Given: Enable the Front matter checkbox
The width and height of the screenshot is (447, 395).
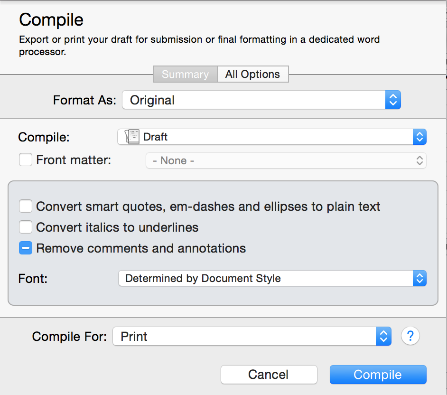Looking at the screenshot, I should click(x=26, y=160).
